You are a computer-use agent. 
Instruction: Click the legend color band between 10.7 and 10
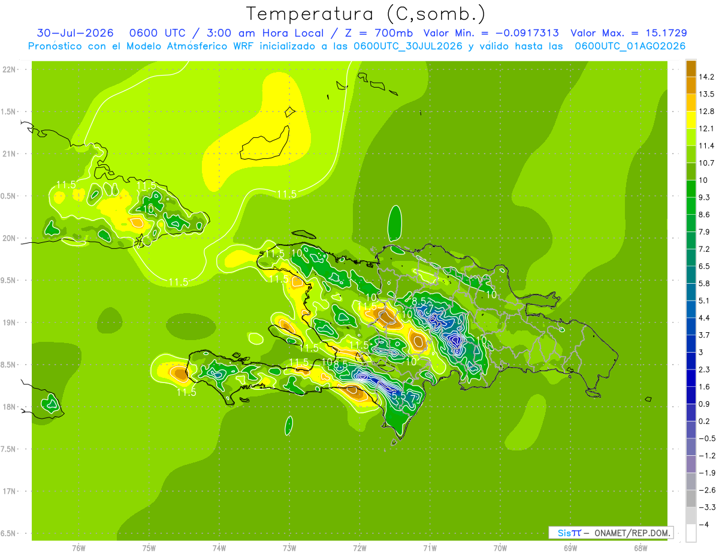[x=691, y=171]
